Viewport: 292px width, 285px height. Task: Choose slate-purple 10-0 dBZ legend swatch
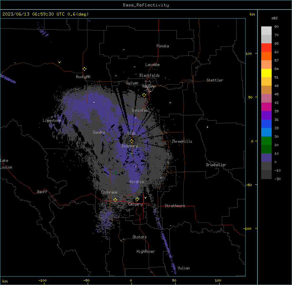coord(266,158)
